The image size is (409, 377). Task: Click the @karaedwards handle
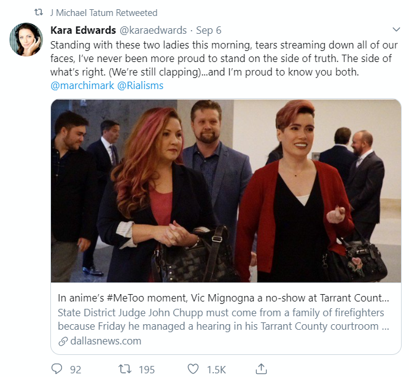(153, 30)
